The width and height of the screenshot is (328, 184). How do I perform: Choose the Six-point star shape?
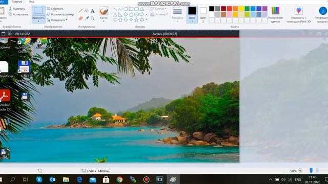click(142, 20)
